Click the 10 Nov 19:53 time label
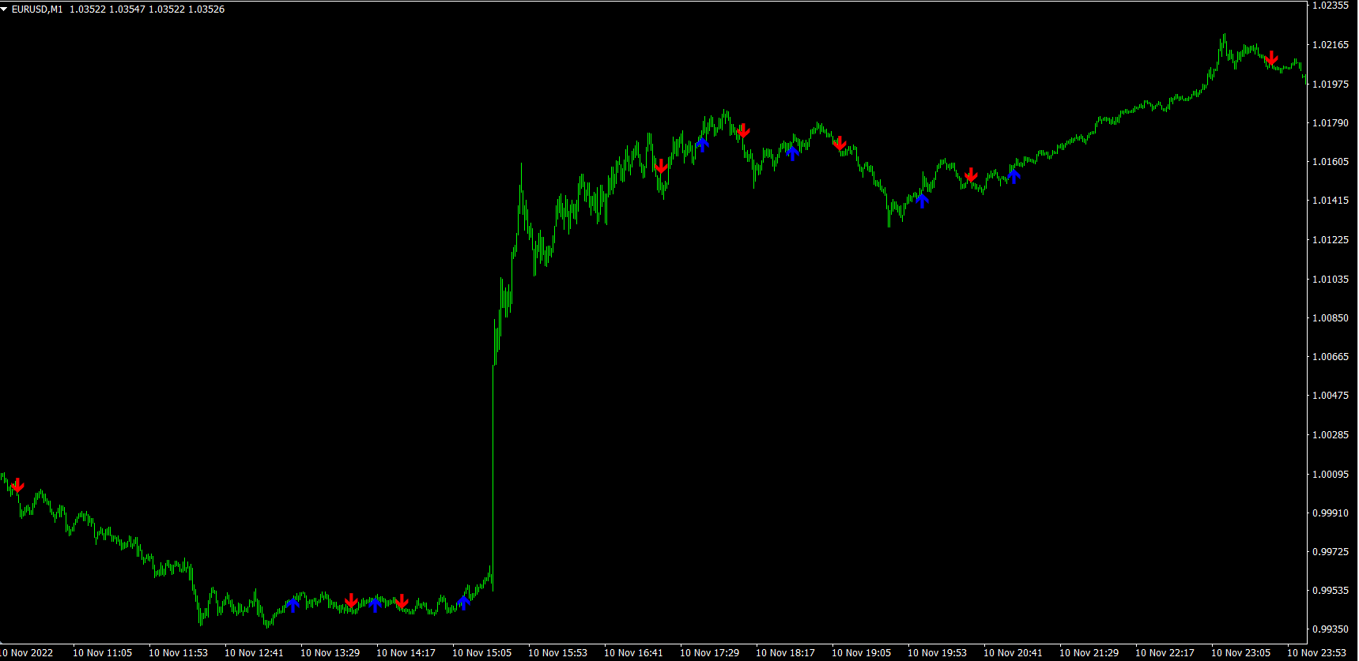Screen dimensions: 1359x661 tap(938, 653)
